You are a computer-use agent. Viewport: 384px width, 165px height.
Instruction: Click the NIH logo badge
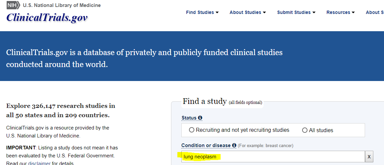pos(13,5)
